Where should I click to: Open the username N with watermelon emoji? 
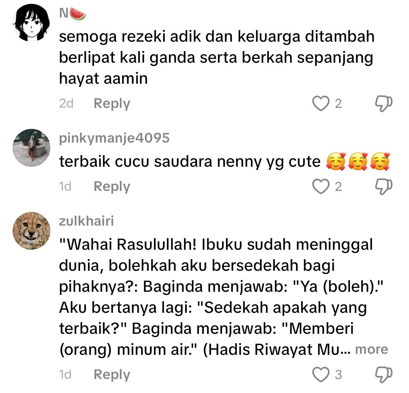click(x=72, y=13)
